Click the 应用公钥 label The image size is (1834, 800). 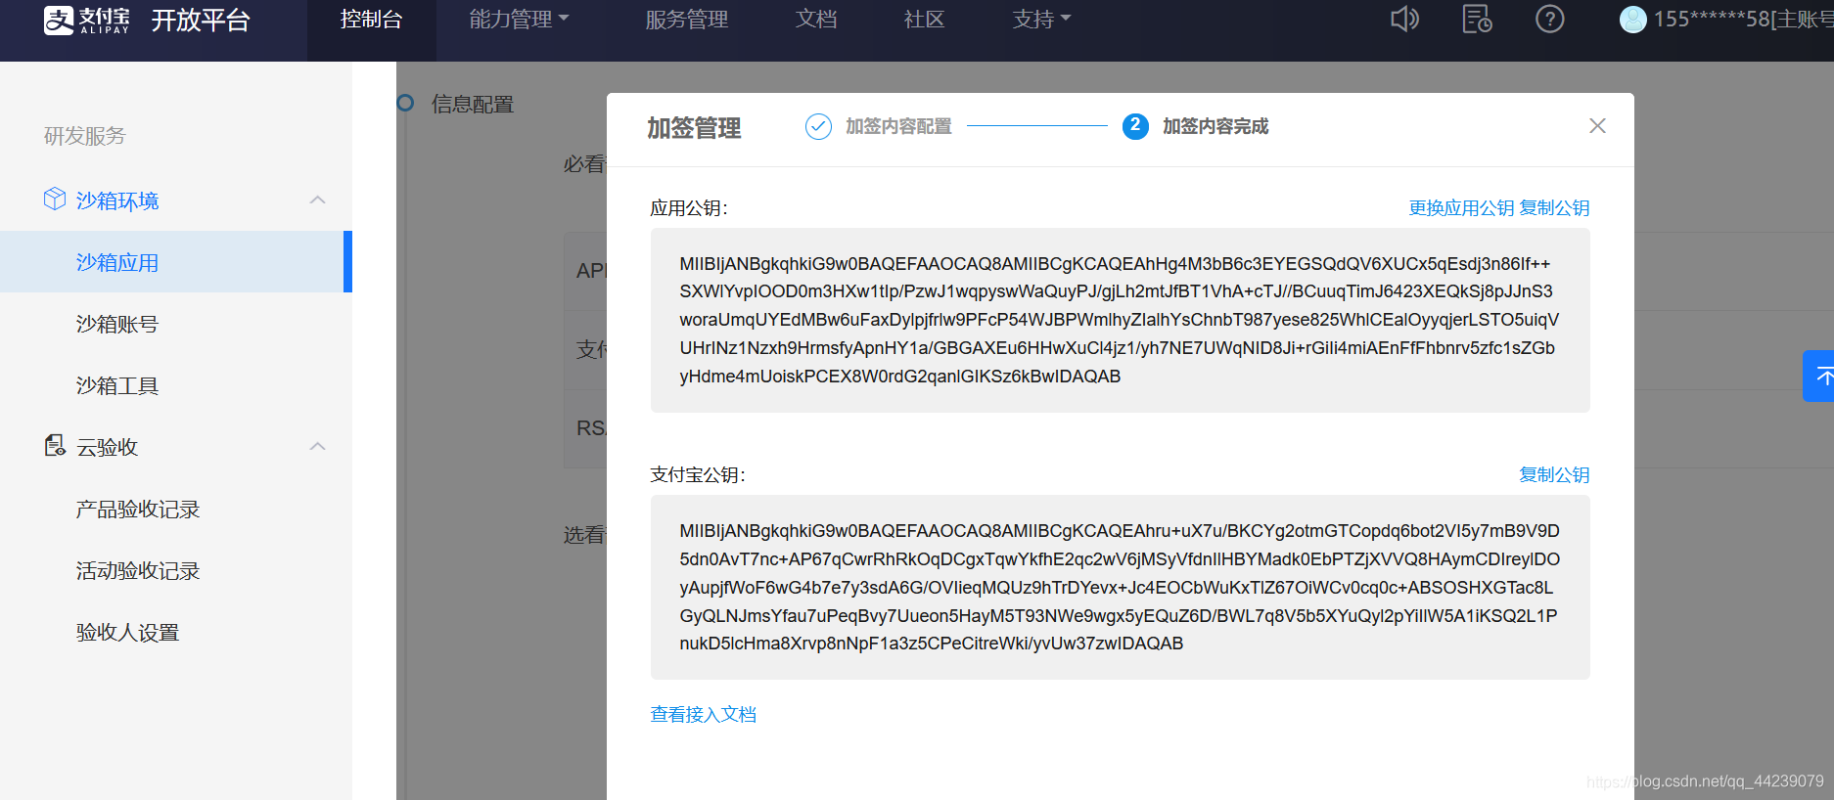(x=689, y=208)
